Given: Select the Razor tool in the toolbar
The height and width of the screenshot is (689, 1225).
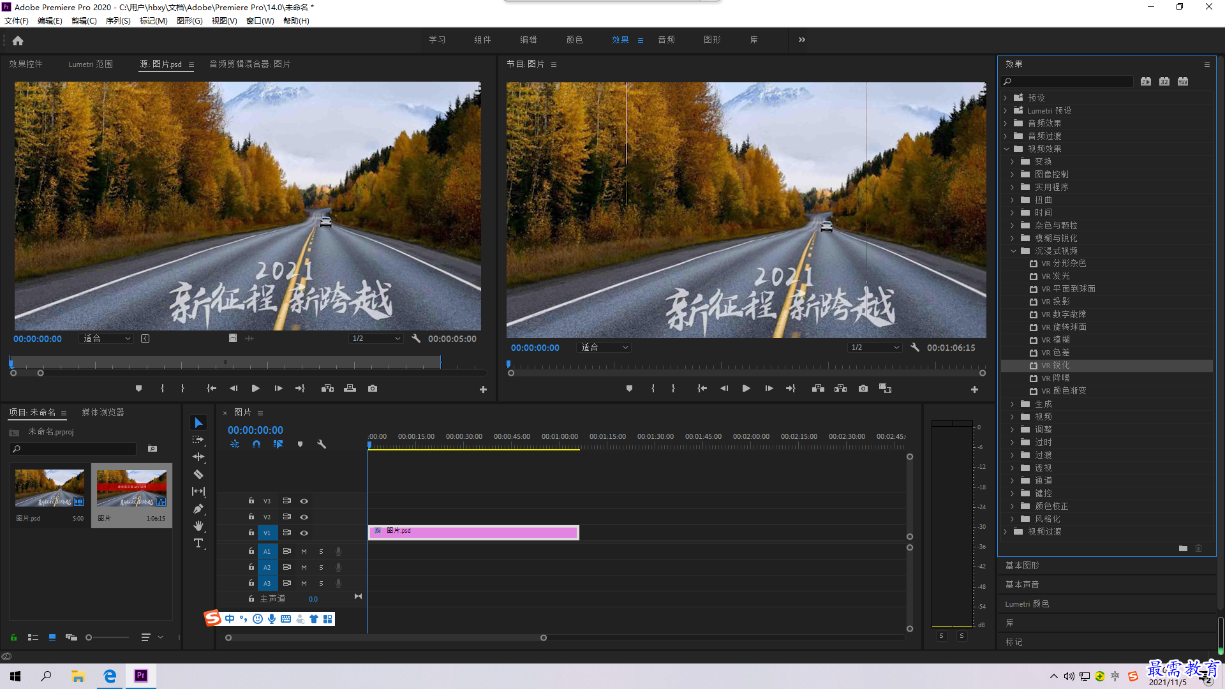Looking at the screenshot, I should [198, 474].
